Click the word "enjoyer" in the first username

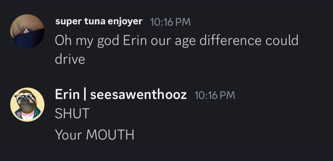coord(125,22)
